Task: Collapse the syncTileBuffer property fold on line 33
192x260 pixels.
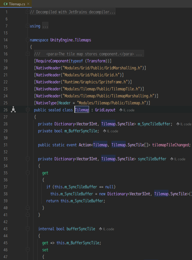Action: (28, 159)
